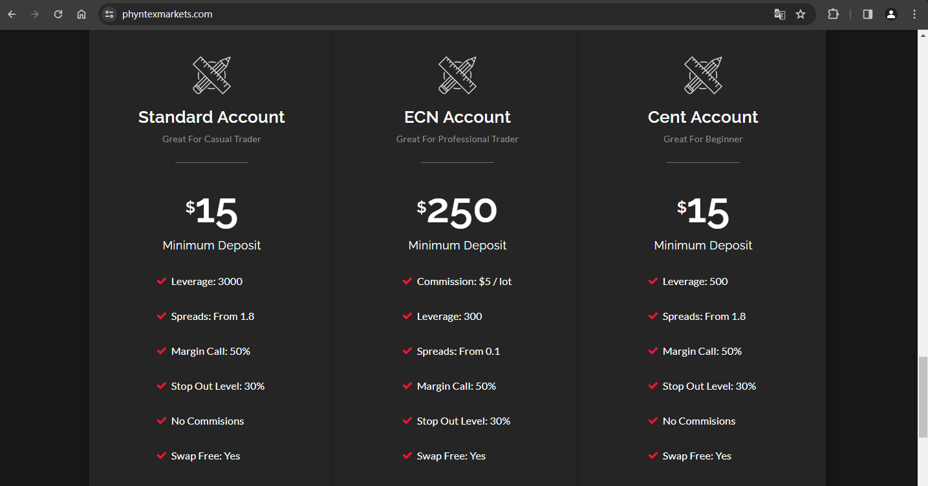
Task: Click the translate page icon
Action: (x=780, y=14)
